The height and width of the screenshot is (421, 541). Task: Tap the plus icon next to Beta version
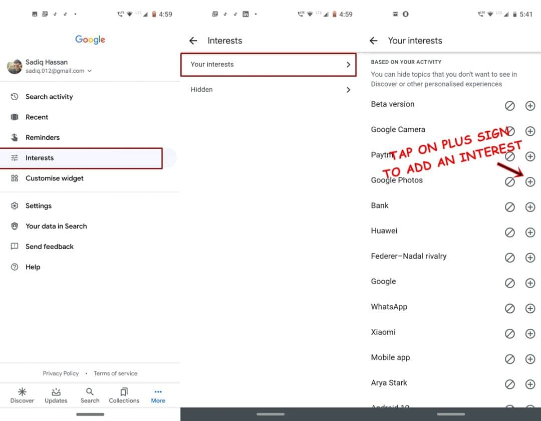click(530, 106)
